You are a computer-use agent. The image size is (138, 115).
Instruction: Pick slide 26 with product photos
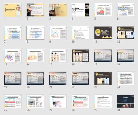(x=35, y=101)
